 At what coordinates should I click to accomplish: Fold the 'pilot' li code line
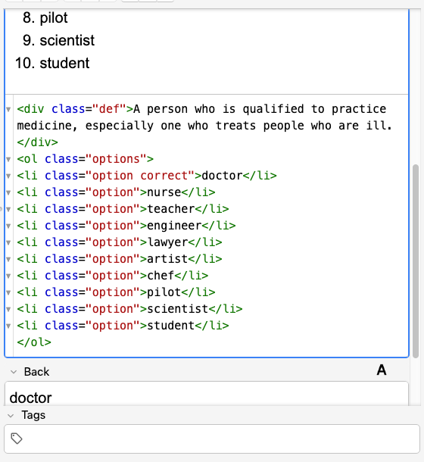(8, 292)
